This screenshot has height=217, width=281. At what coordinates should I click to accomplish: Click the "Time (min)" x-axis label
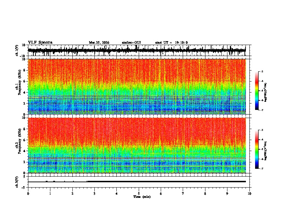click(x=142, y=197)
